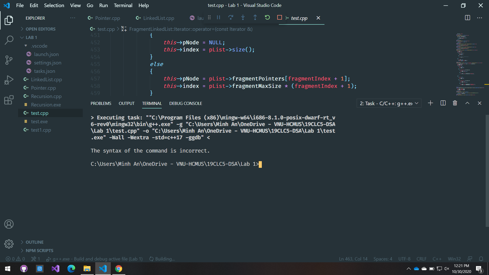Open the Run menu
The image size is (489, 275).
click(x=103, y=5)
